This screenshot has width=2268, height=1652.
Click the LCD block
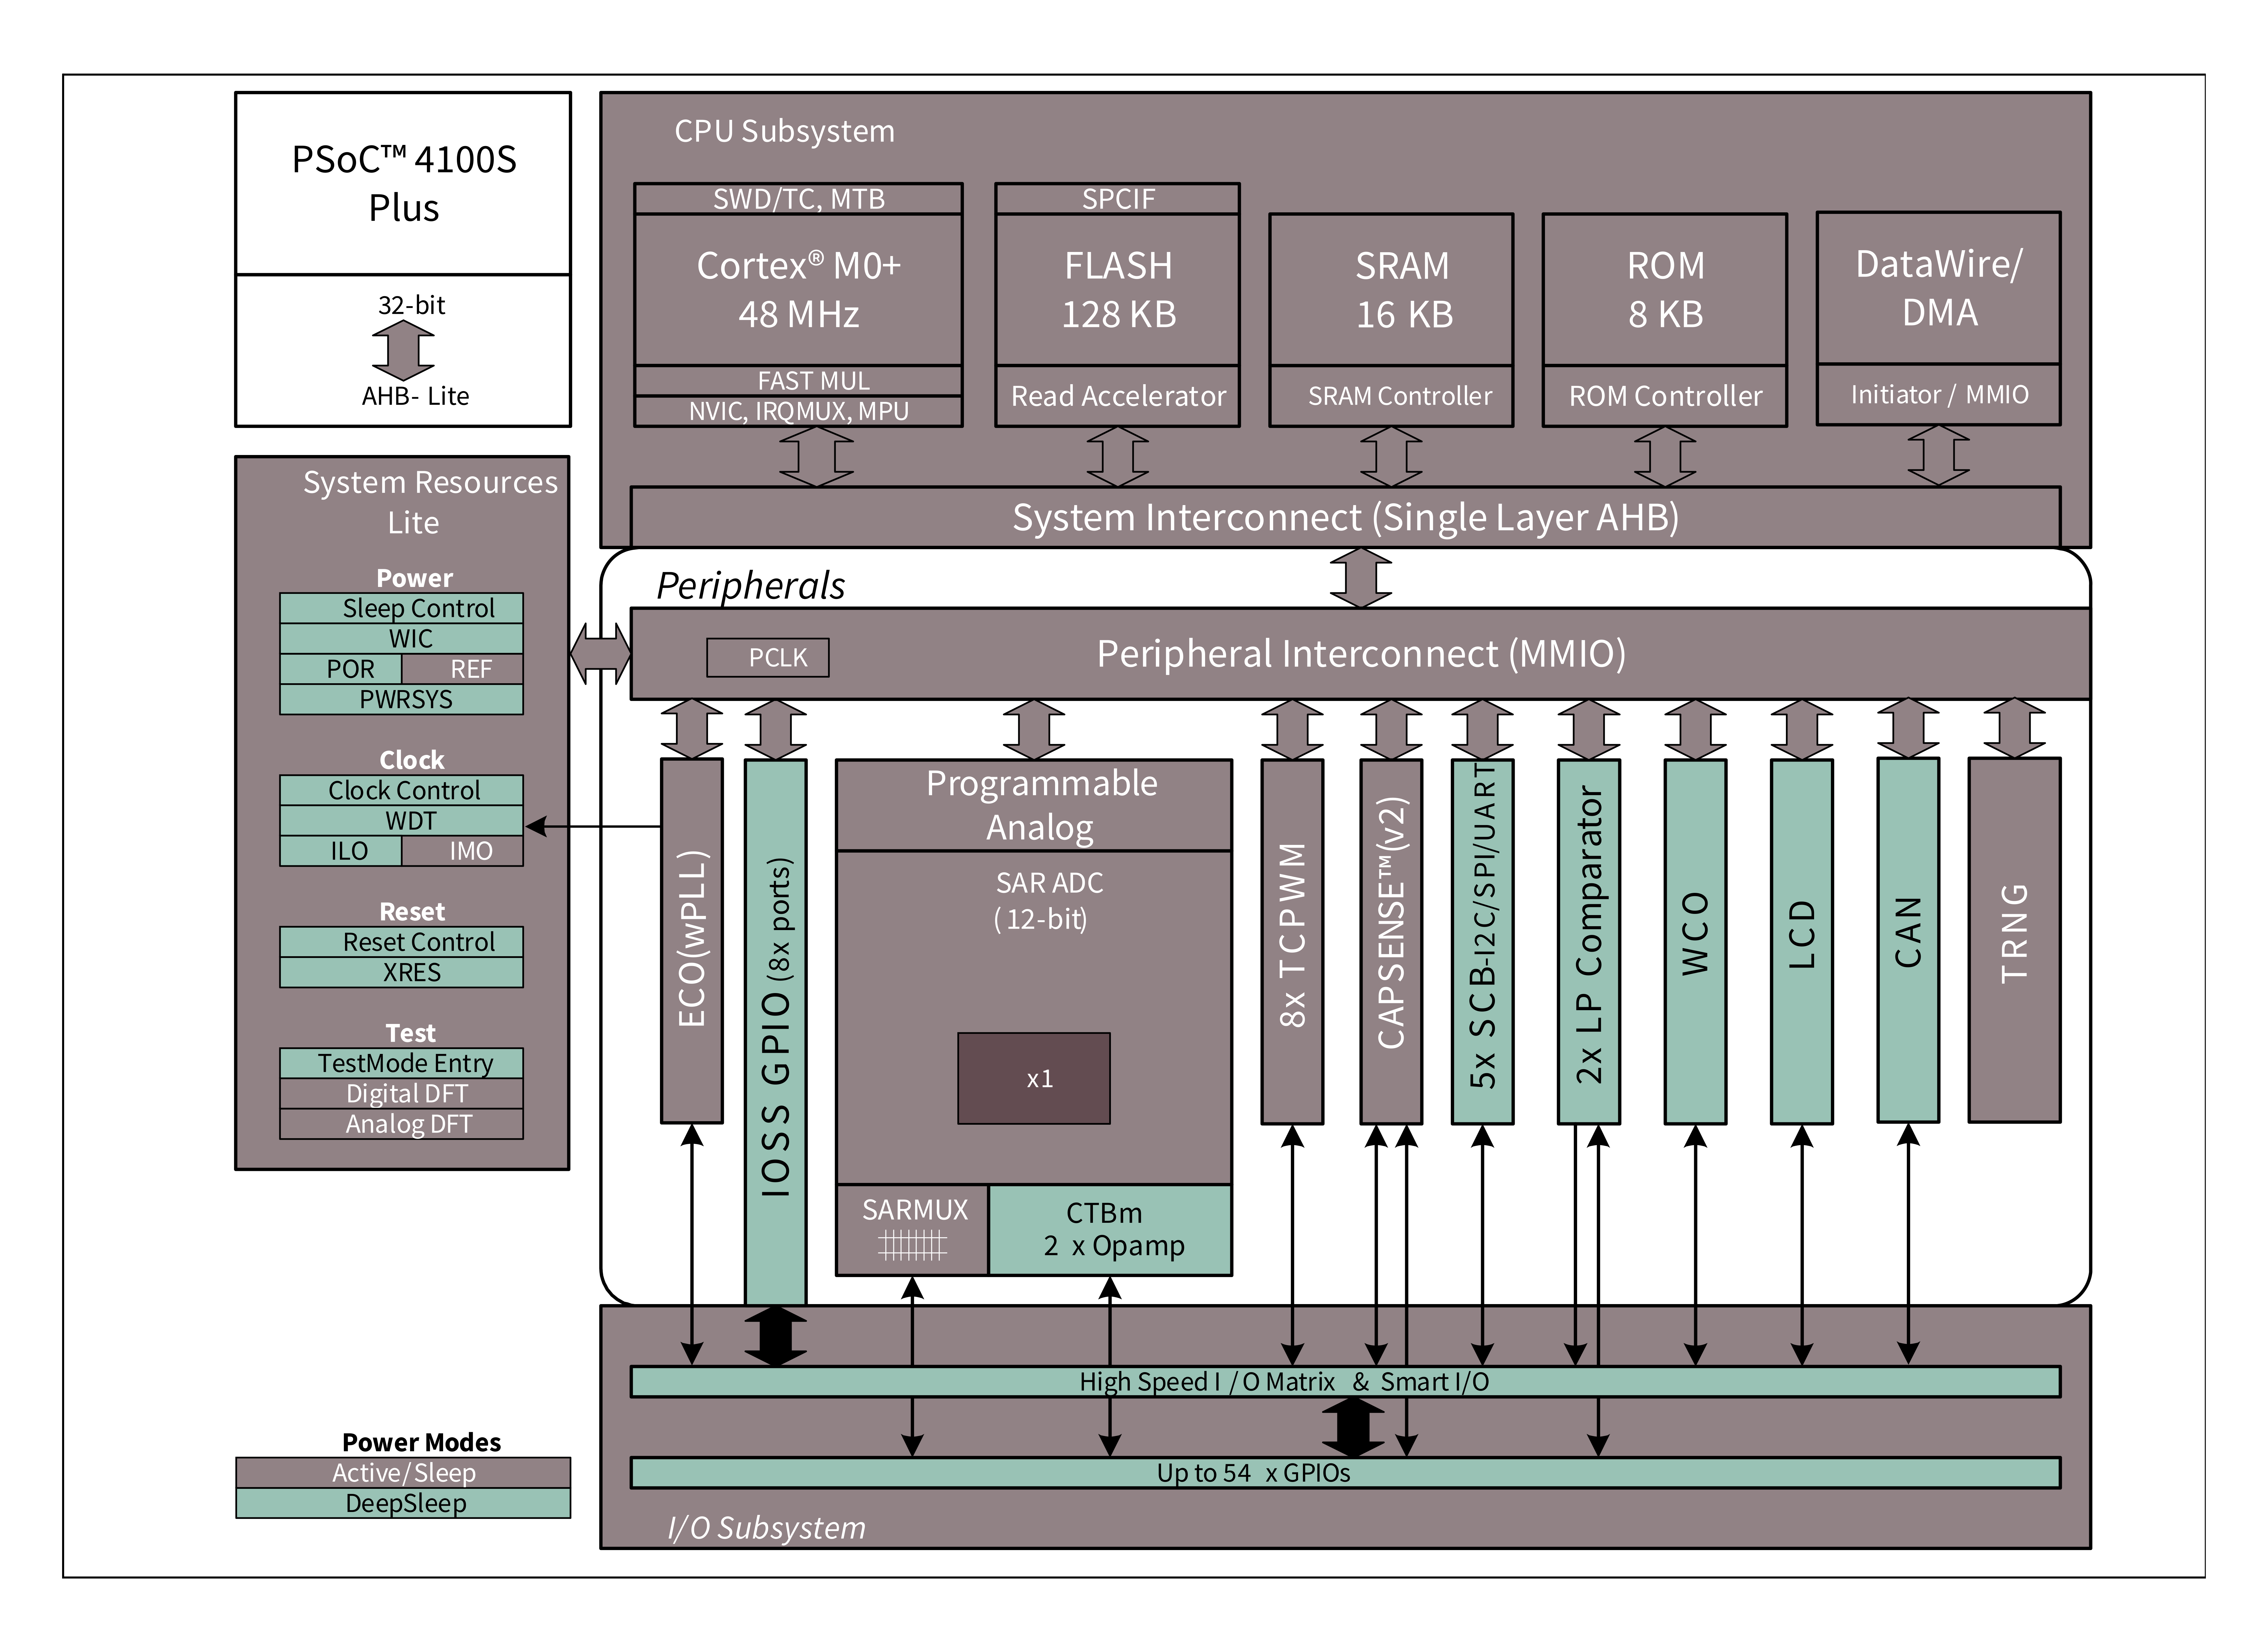point(1802,942)
